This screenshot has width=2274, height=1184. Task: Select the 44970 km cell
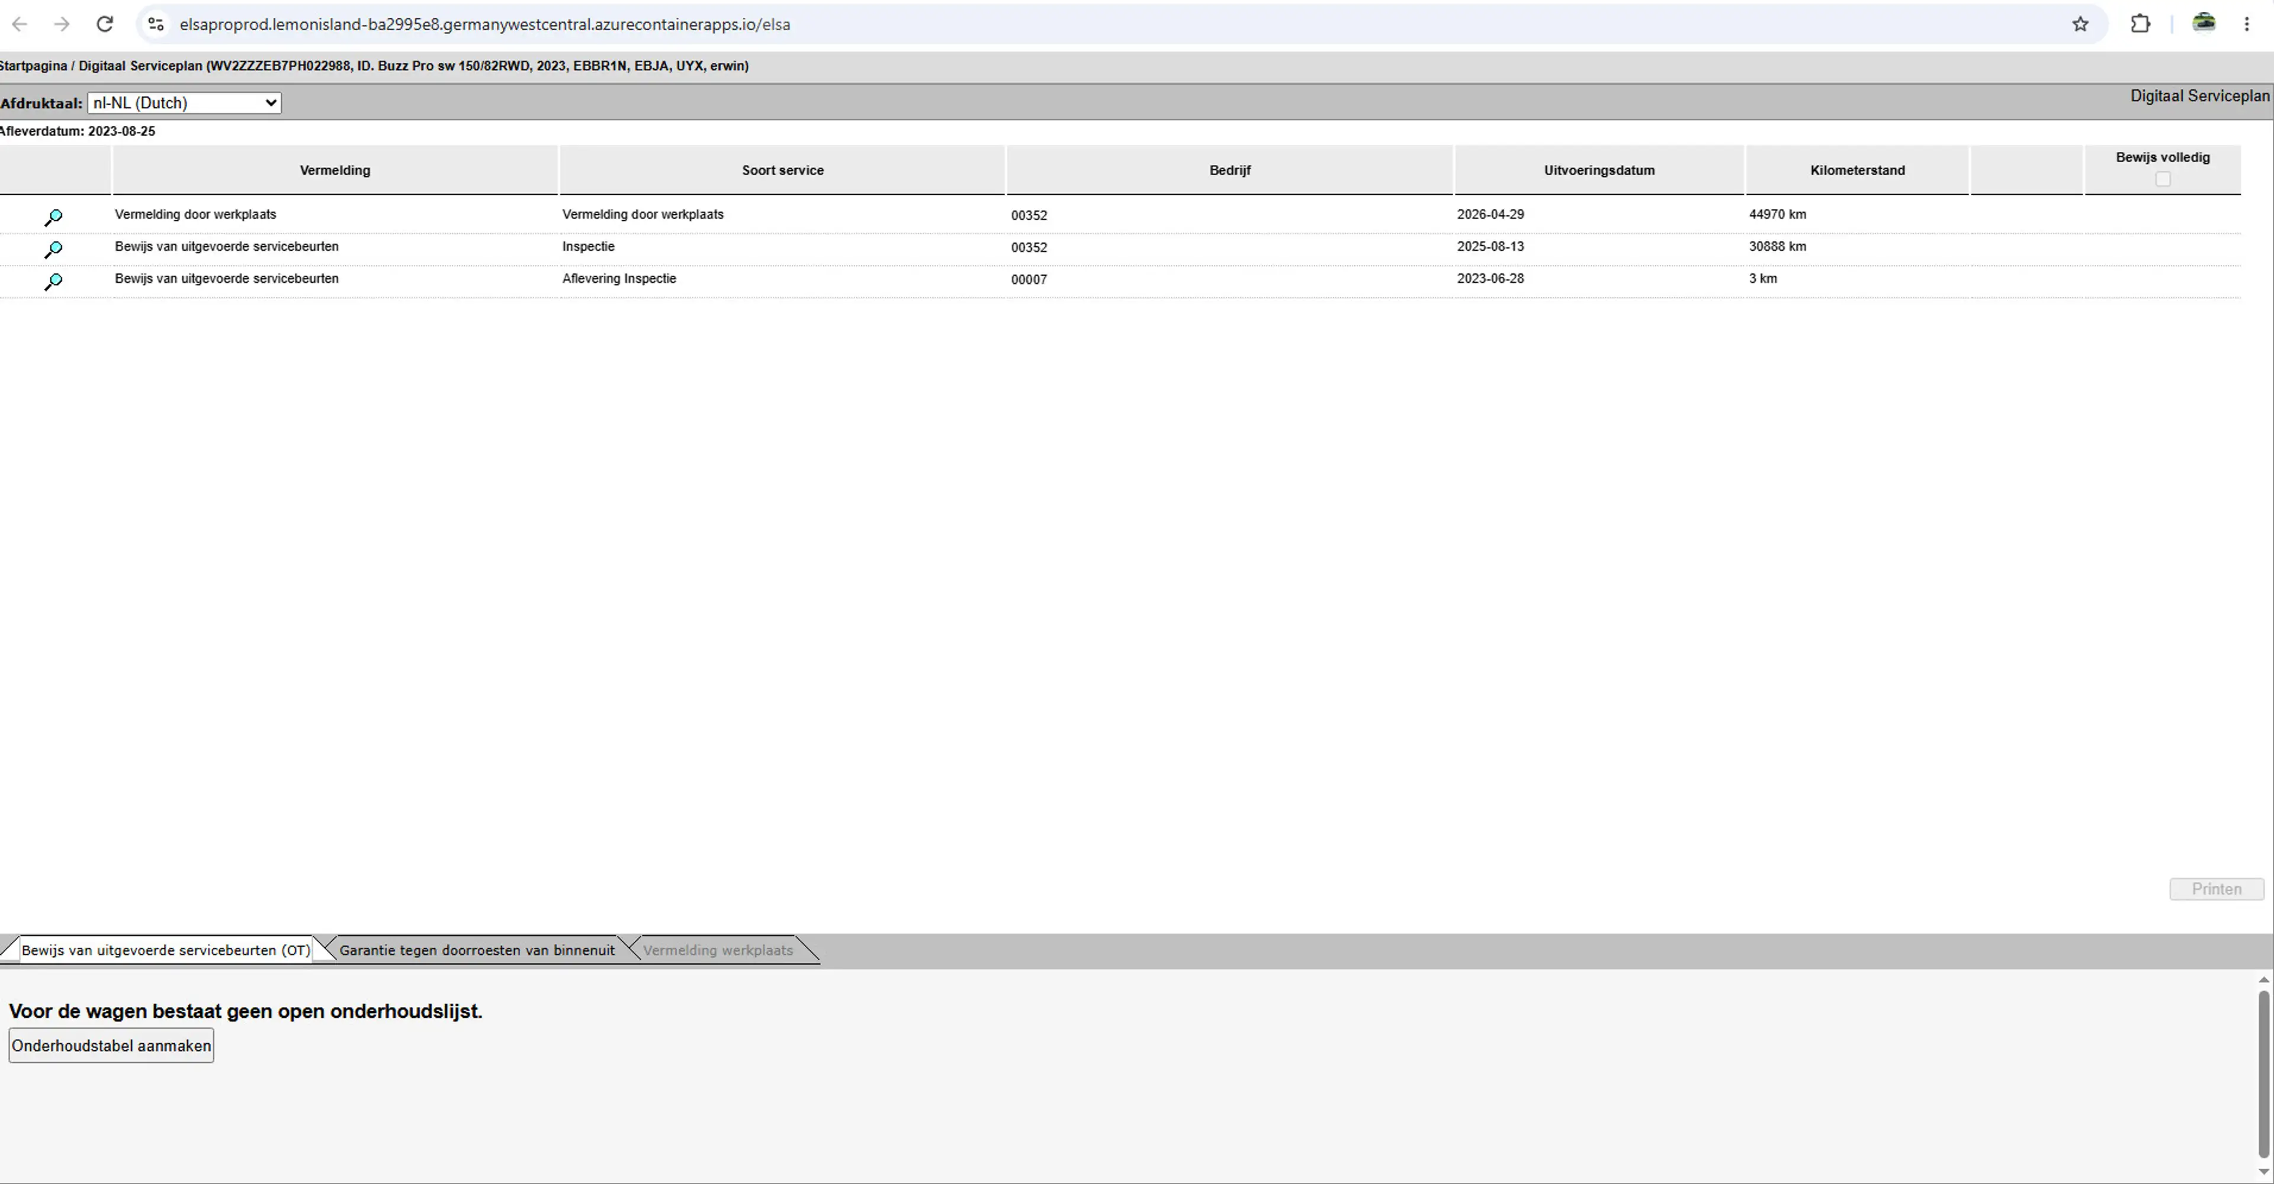[x=1777, y=214]
